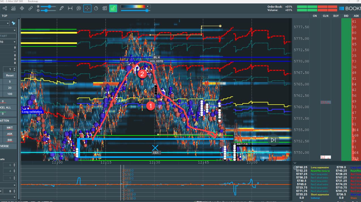Open the heatmap color palette dropdown
The height and width of the screenshot is (202, 361).
(148, 6)
